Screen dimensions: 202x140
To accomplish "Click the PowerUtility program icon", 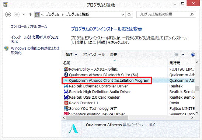I will 66,69.
